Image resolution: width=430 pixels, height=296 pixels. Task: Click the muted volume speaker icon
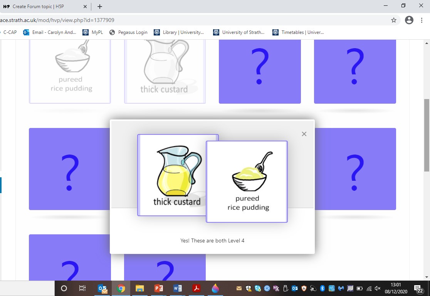click(x=378, y=288)
